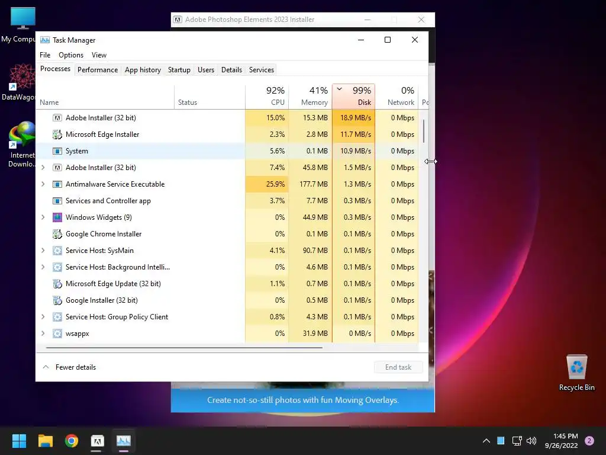This screenshot has height=455, width=606.
Task: Click the Google Chrome Installer icon
Action: [57, 234]
